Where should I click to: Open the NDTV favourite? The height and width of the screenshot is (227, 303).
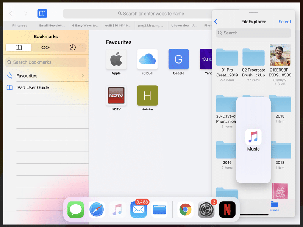(x=116, y=96)
